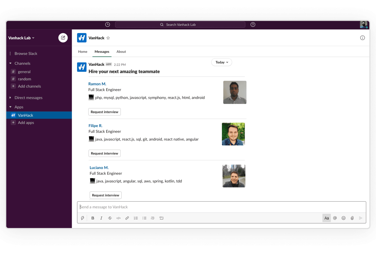376x253 pixels.
Task: Open Filipe R.'s profile link
Action: click(x=95, y=126)
